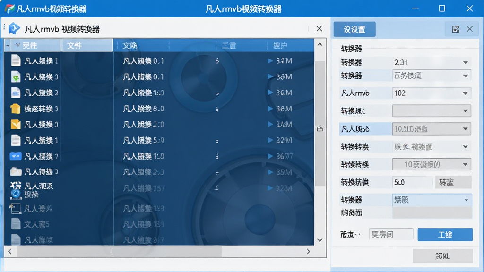Select the blue document icon ending in 2

[x=16, y=93]
